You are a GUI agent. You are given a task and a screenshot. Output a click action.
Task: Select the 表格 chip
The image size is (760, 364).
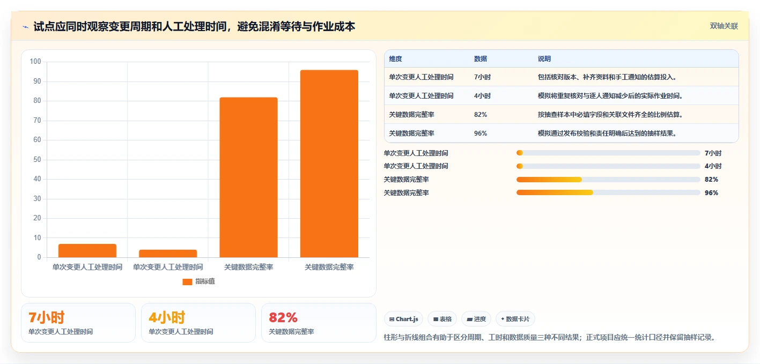coord(442,319)
